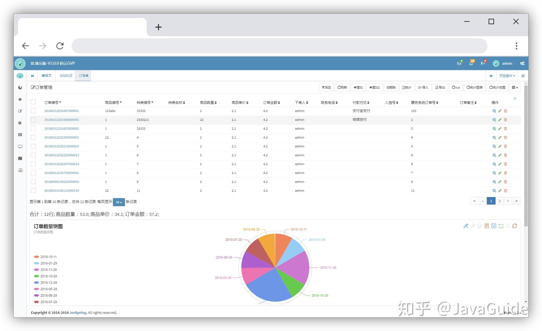Open order link 20160312231007000001
The width and height of the screenshot is (542, 331).
pos(62,111)
